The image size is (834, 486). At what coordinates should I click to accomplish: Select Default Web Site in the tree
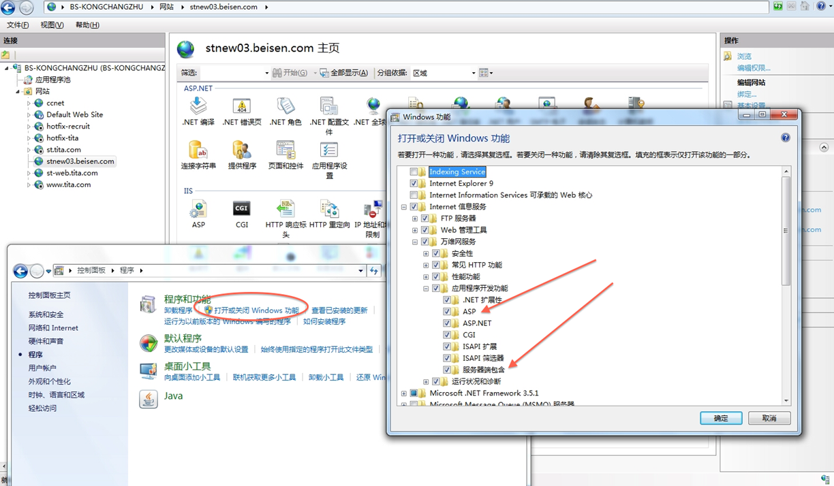click(75, 115)
